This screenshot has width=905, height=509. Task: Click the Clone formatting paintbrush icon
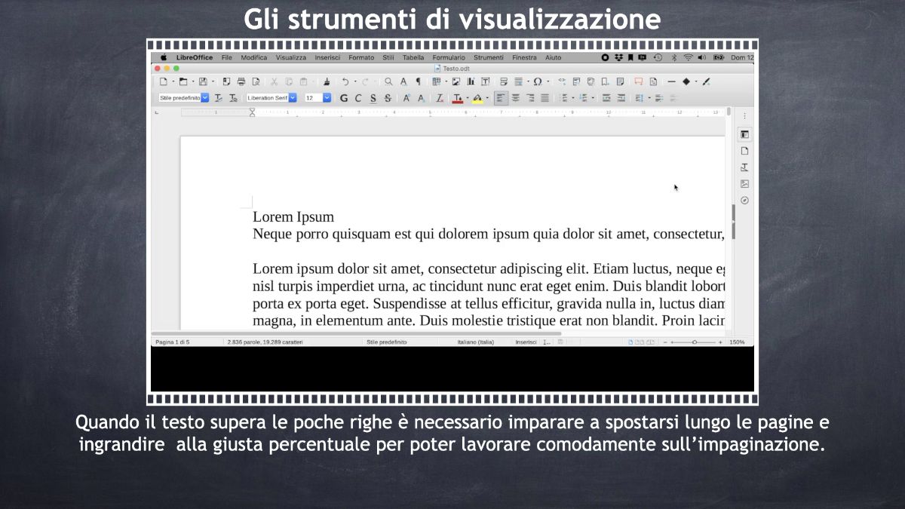tap(327, 81)
